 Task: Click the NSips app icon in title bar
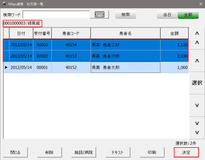tap(4, 4)
